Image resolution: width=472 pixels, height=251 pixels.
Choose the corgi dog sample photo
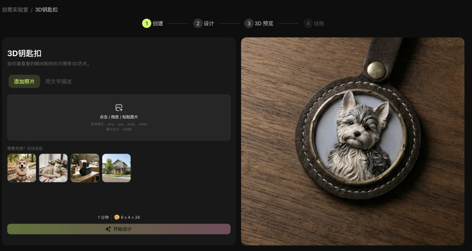pos(22,168)
